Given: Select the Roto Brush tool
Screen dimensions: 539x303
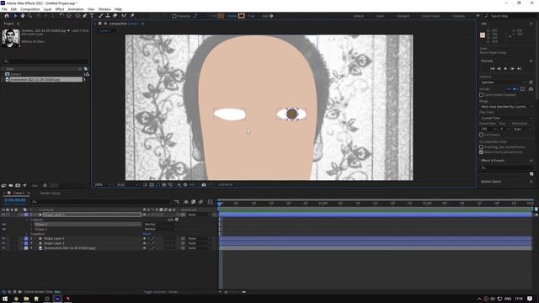Looking at the screenshot, I should tap(124, 16).
